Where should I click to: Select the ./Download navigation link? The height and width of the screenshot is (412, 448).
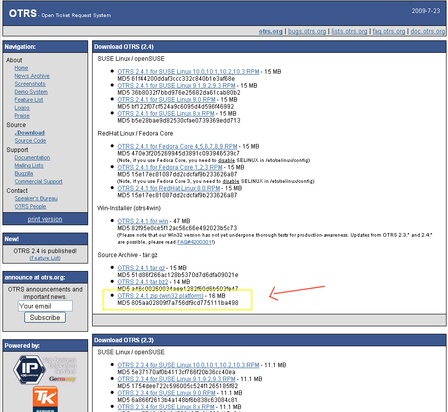[30, 133]
